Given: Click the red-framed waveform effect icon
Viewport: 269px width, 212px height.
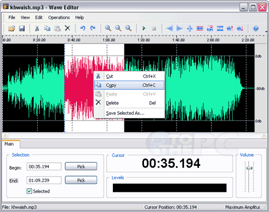Looking at the screenshot, I should point(200,28).
